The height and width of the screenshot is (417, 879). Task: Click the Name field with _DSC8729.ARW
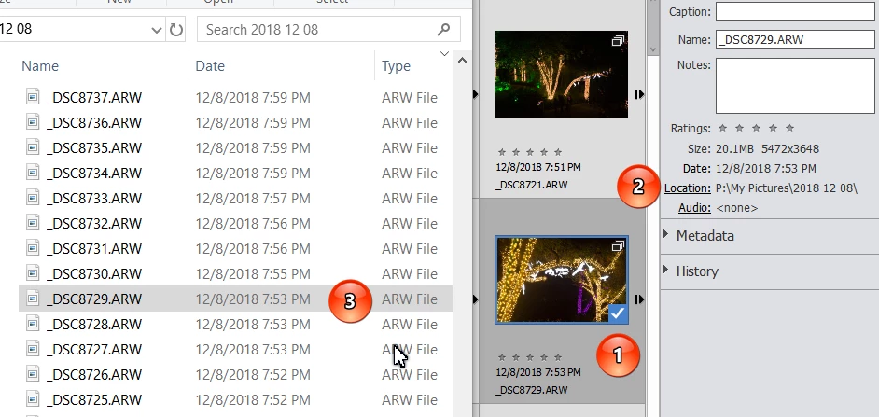[795, 40]
